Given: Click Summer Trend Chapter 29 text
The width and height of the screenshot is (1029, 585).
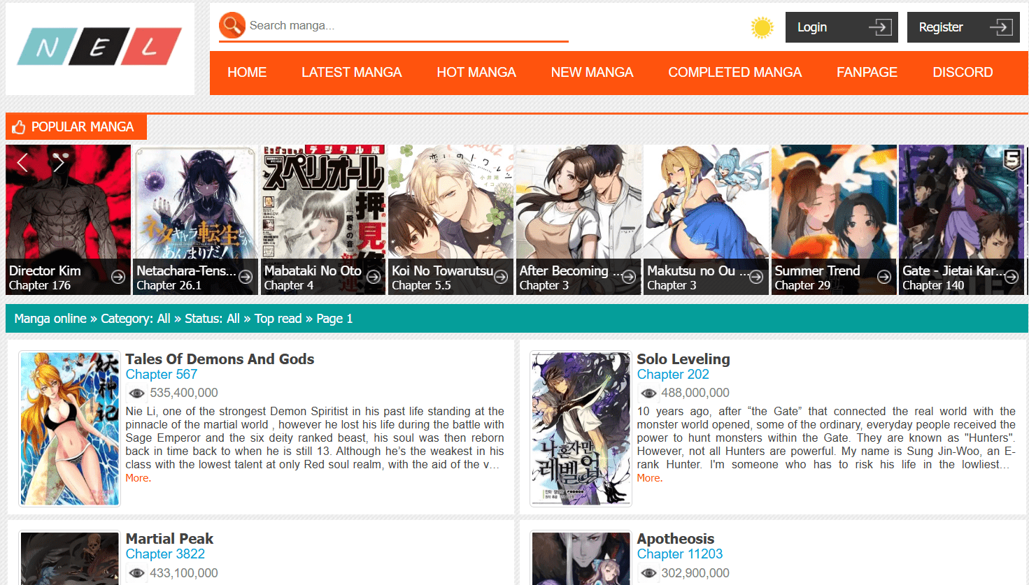Looking at the screenshot, I should pos(802,285).
